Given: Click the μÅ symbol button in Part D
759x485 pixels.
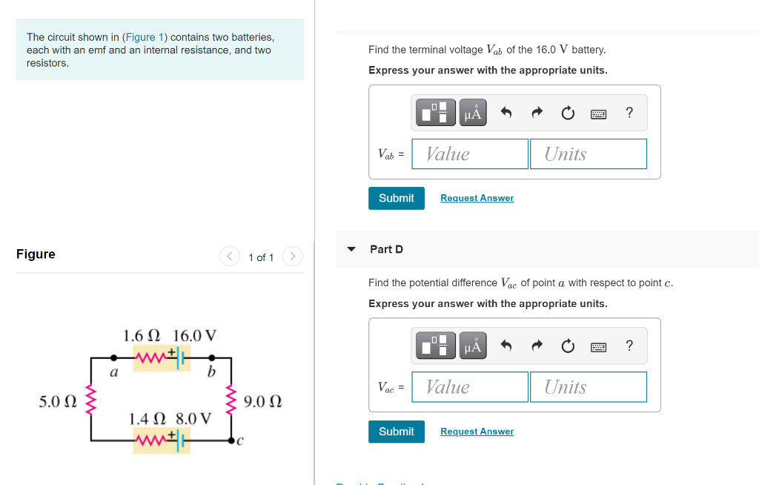Looking at the screenshot, I should [x=472, y=345].
